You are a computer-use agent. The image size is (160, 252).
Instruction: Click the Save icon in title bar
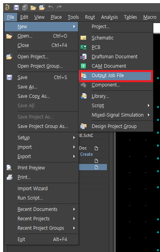16,7
